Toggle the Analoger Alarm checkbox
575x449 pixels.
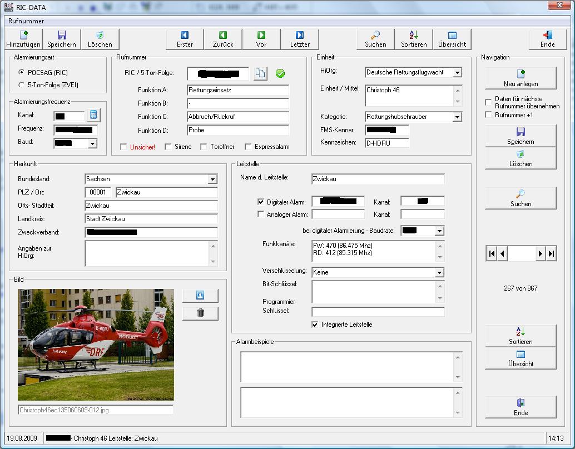(x=261, y=214)
